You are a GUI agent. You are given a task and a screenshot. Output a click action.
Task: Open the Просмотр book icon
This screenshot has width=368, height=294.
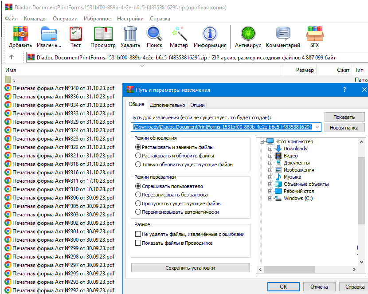(x=103, y=34)
